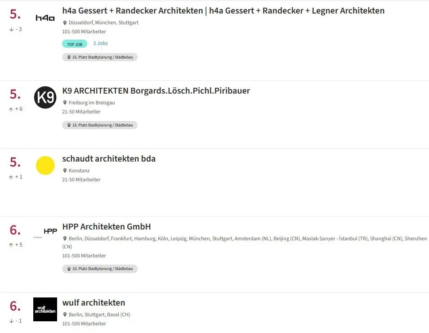The width and height of the screenshot is (429, 333).
Task: Open the HPP logo thumbnail
Action: point(45,232)
